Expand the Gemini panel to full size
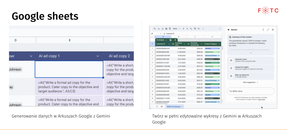The height and width of the screenshot is (130, 287). [x=268, y=30]
